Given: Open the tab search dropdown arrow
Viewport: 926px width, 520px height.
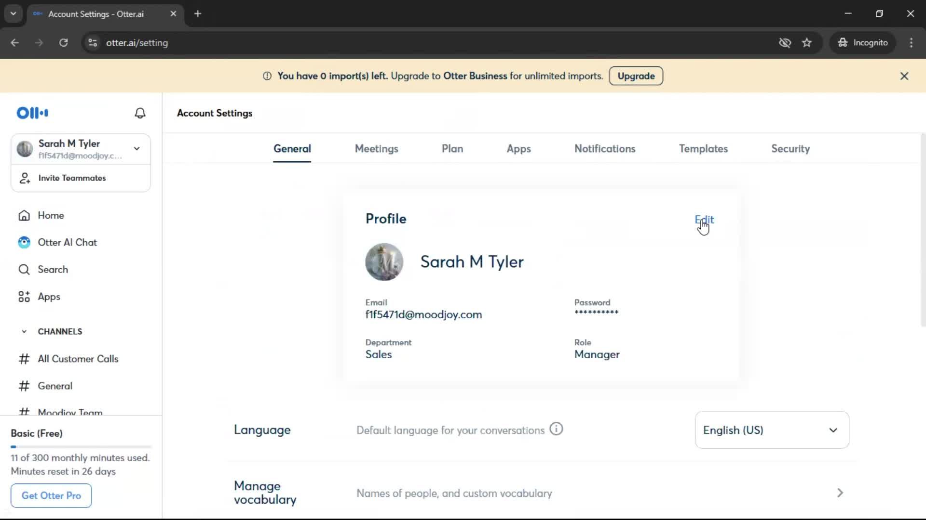Looking at the screenshot, I should click(14, 14).
